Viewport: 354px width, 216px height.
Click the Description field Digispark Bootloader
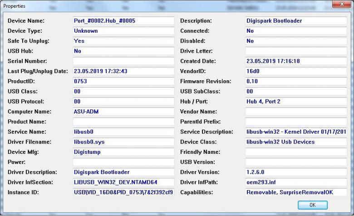[296, 21]
